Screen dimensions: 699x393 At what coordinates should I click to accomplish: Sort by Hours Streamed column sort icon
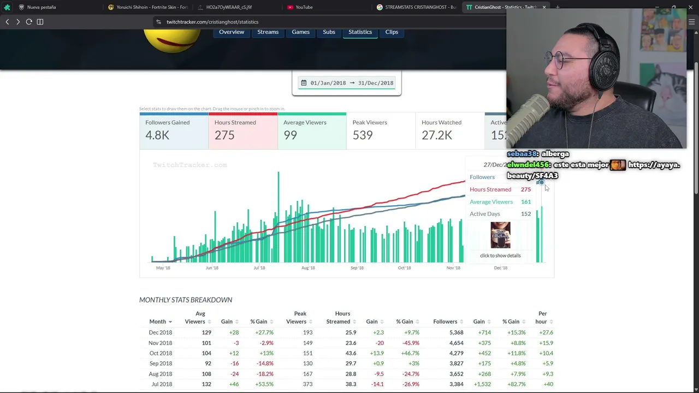pyautogui.click(x=354, y=322)
